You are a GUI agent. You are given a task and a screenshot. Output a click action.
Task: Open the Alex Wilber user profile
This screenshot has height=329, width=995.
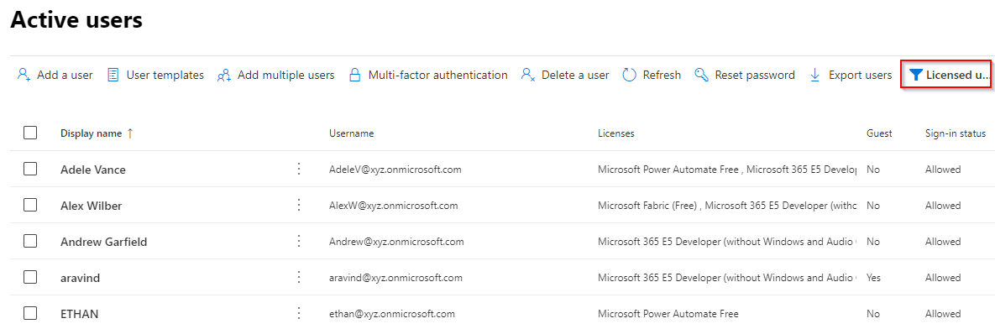click(92, 206)
